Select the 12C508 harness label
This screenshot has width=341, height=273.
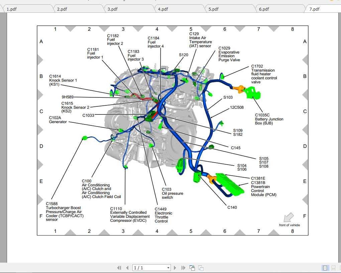click(x=237, y=107)
